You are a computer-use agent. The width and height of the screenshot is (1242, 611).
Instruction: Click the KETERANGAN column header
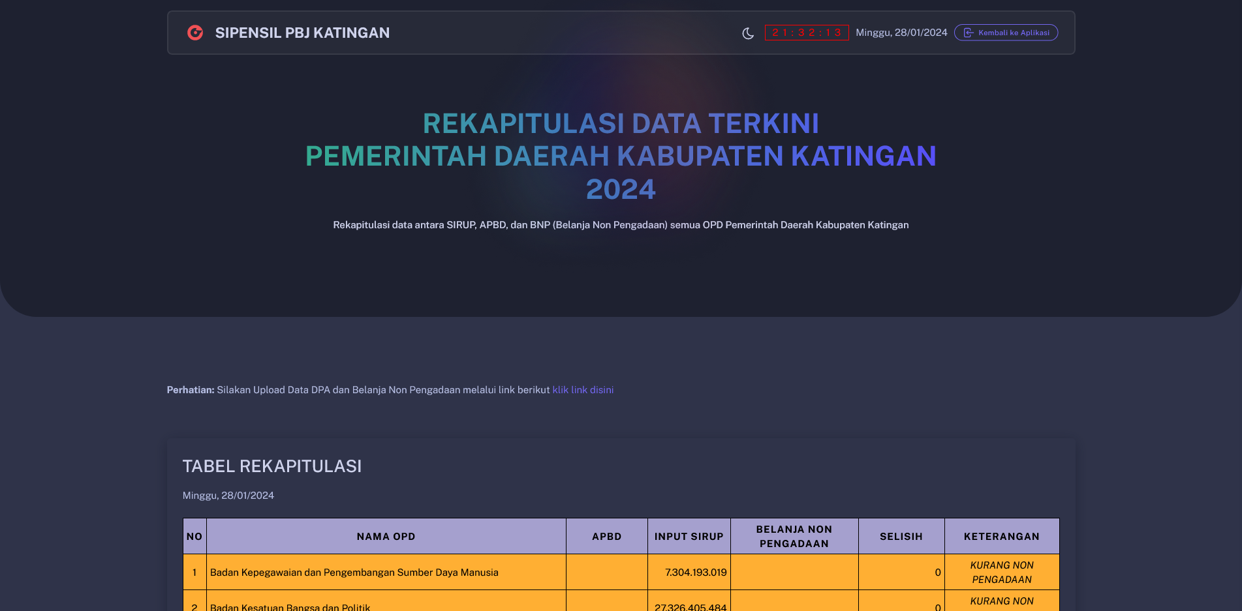(1001, 537)
